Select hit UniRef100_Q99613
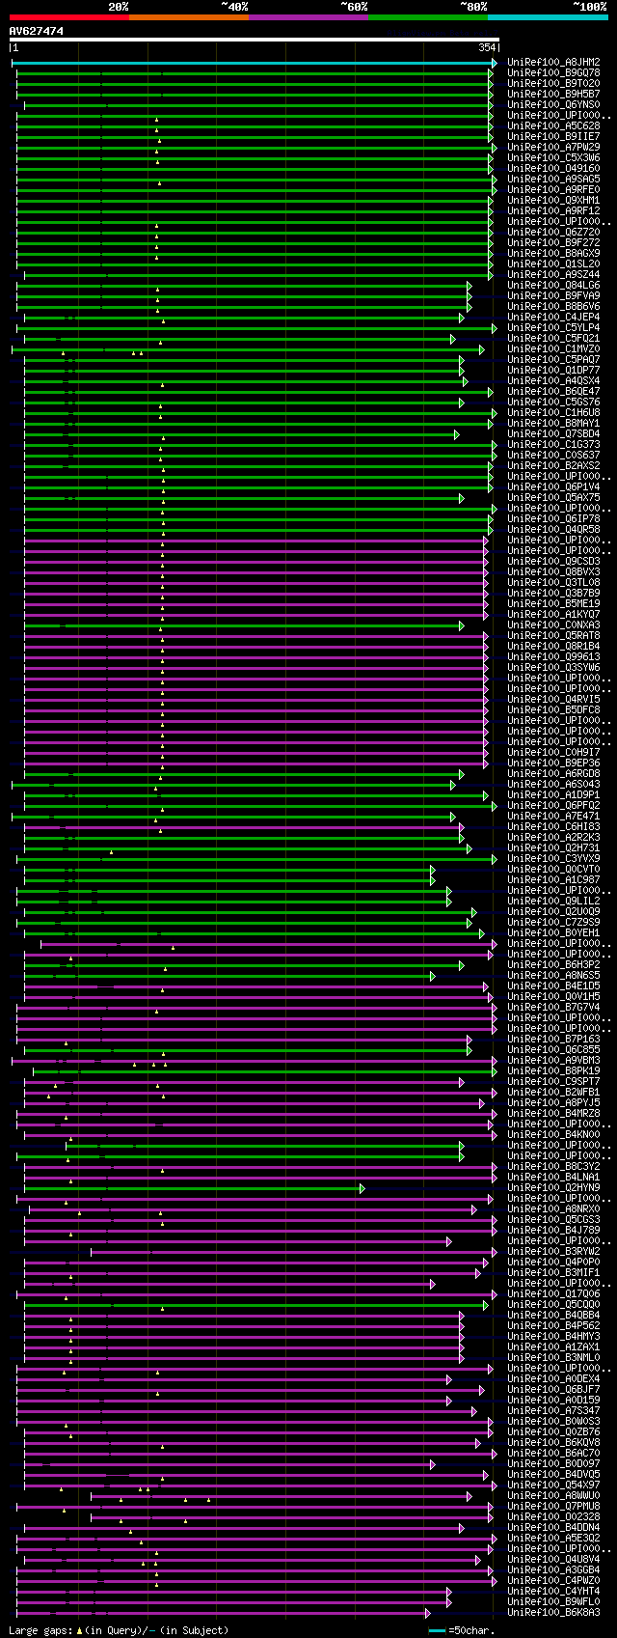The height and width of the screenshot is (1638, 617). tap(553, 657)
